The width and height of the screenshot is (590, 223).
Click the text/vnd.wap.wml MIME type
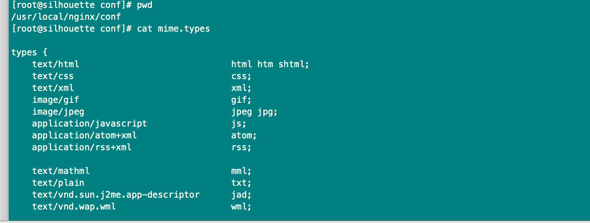tap(74, 207)
